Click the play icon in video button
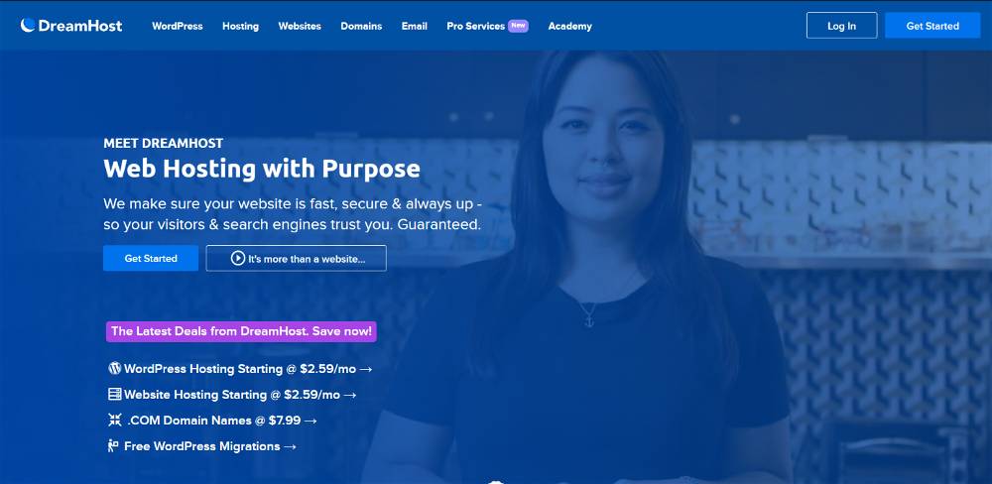 238,258
